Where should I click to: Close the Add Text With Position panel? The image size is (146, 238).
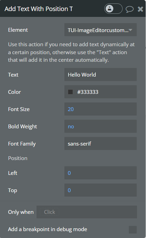(x=140, y=9)
